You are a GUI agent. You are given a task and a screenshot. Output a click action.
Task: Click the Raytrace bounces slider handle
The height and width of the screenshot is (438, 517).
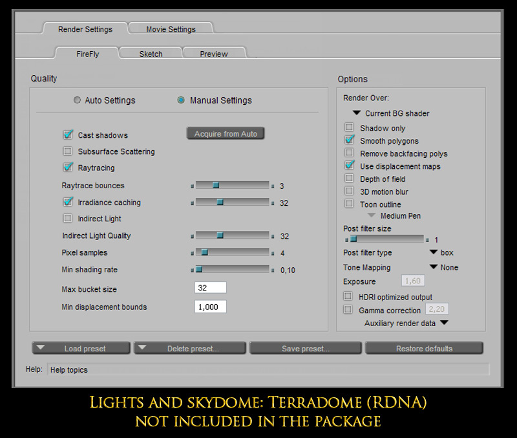click(216, 186)
